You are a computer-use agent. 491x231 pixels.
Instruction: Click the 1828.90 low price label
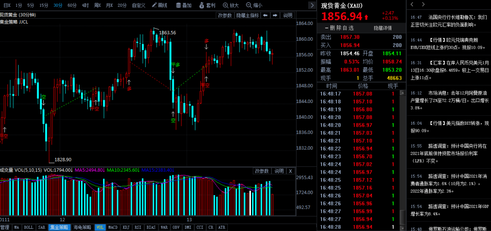(x=63, y=159)
